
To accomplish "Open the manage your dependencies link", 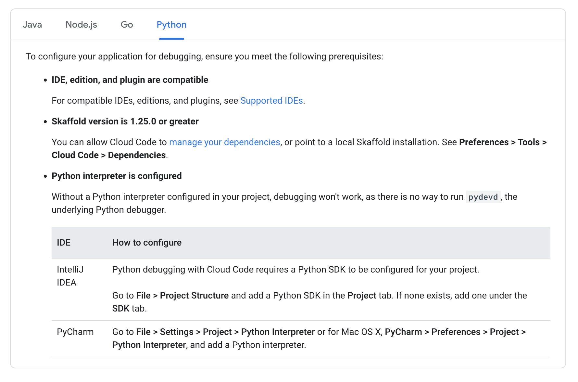I will tap(224, 142).
